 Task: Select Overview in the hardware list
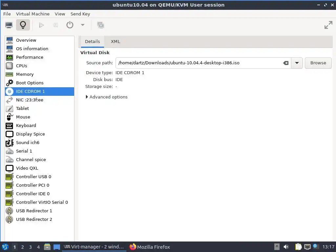(x=39, y=40)
